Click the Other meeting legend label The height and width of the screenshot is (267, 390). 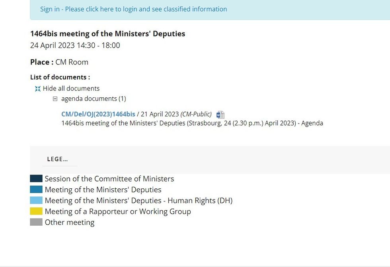tap(70, 222)
